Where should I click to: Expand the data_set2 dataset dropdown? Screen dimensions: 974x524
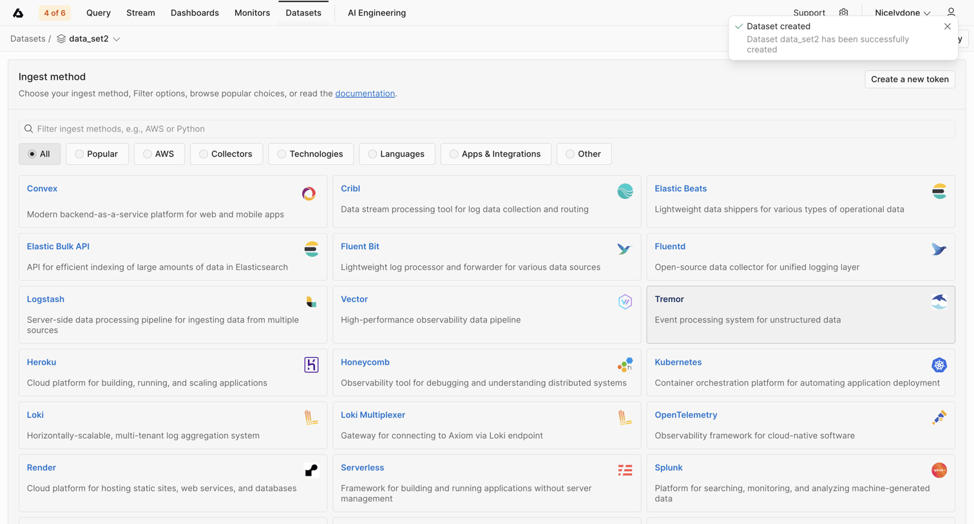[x=117, y=39]
